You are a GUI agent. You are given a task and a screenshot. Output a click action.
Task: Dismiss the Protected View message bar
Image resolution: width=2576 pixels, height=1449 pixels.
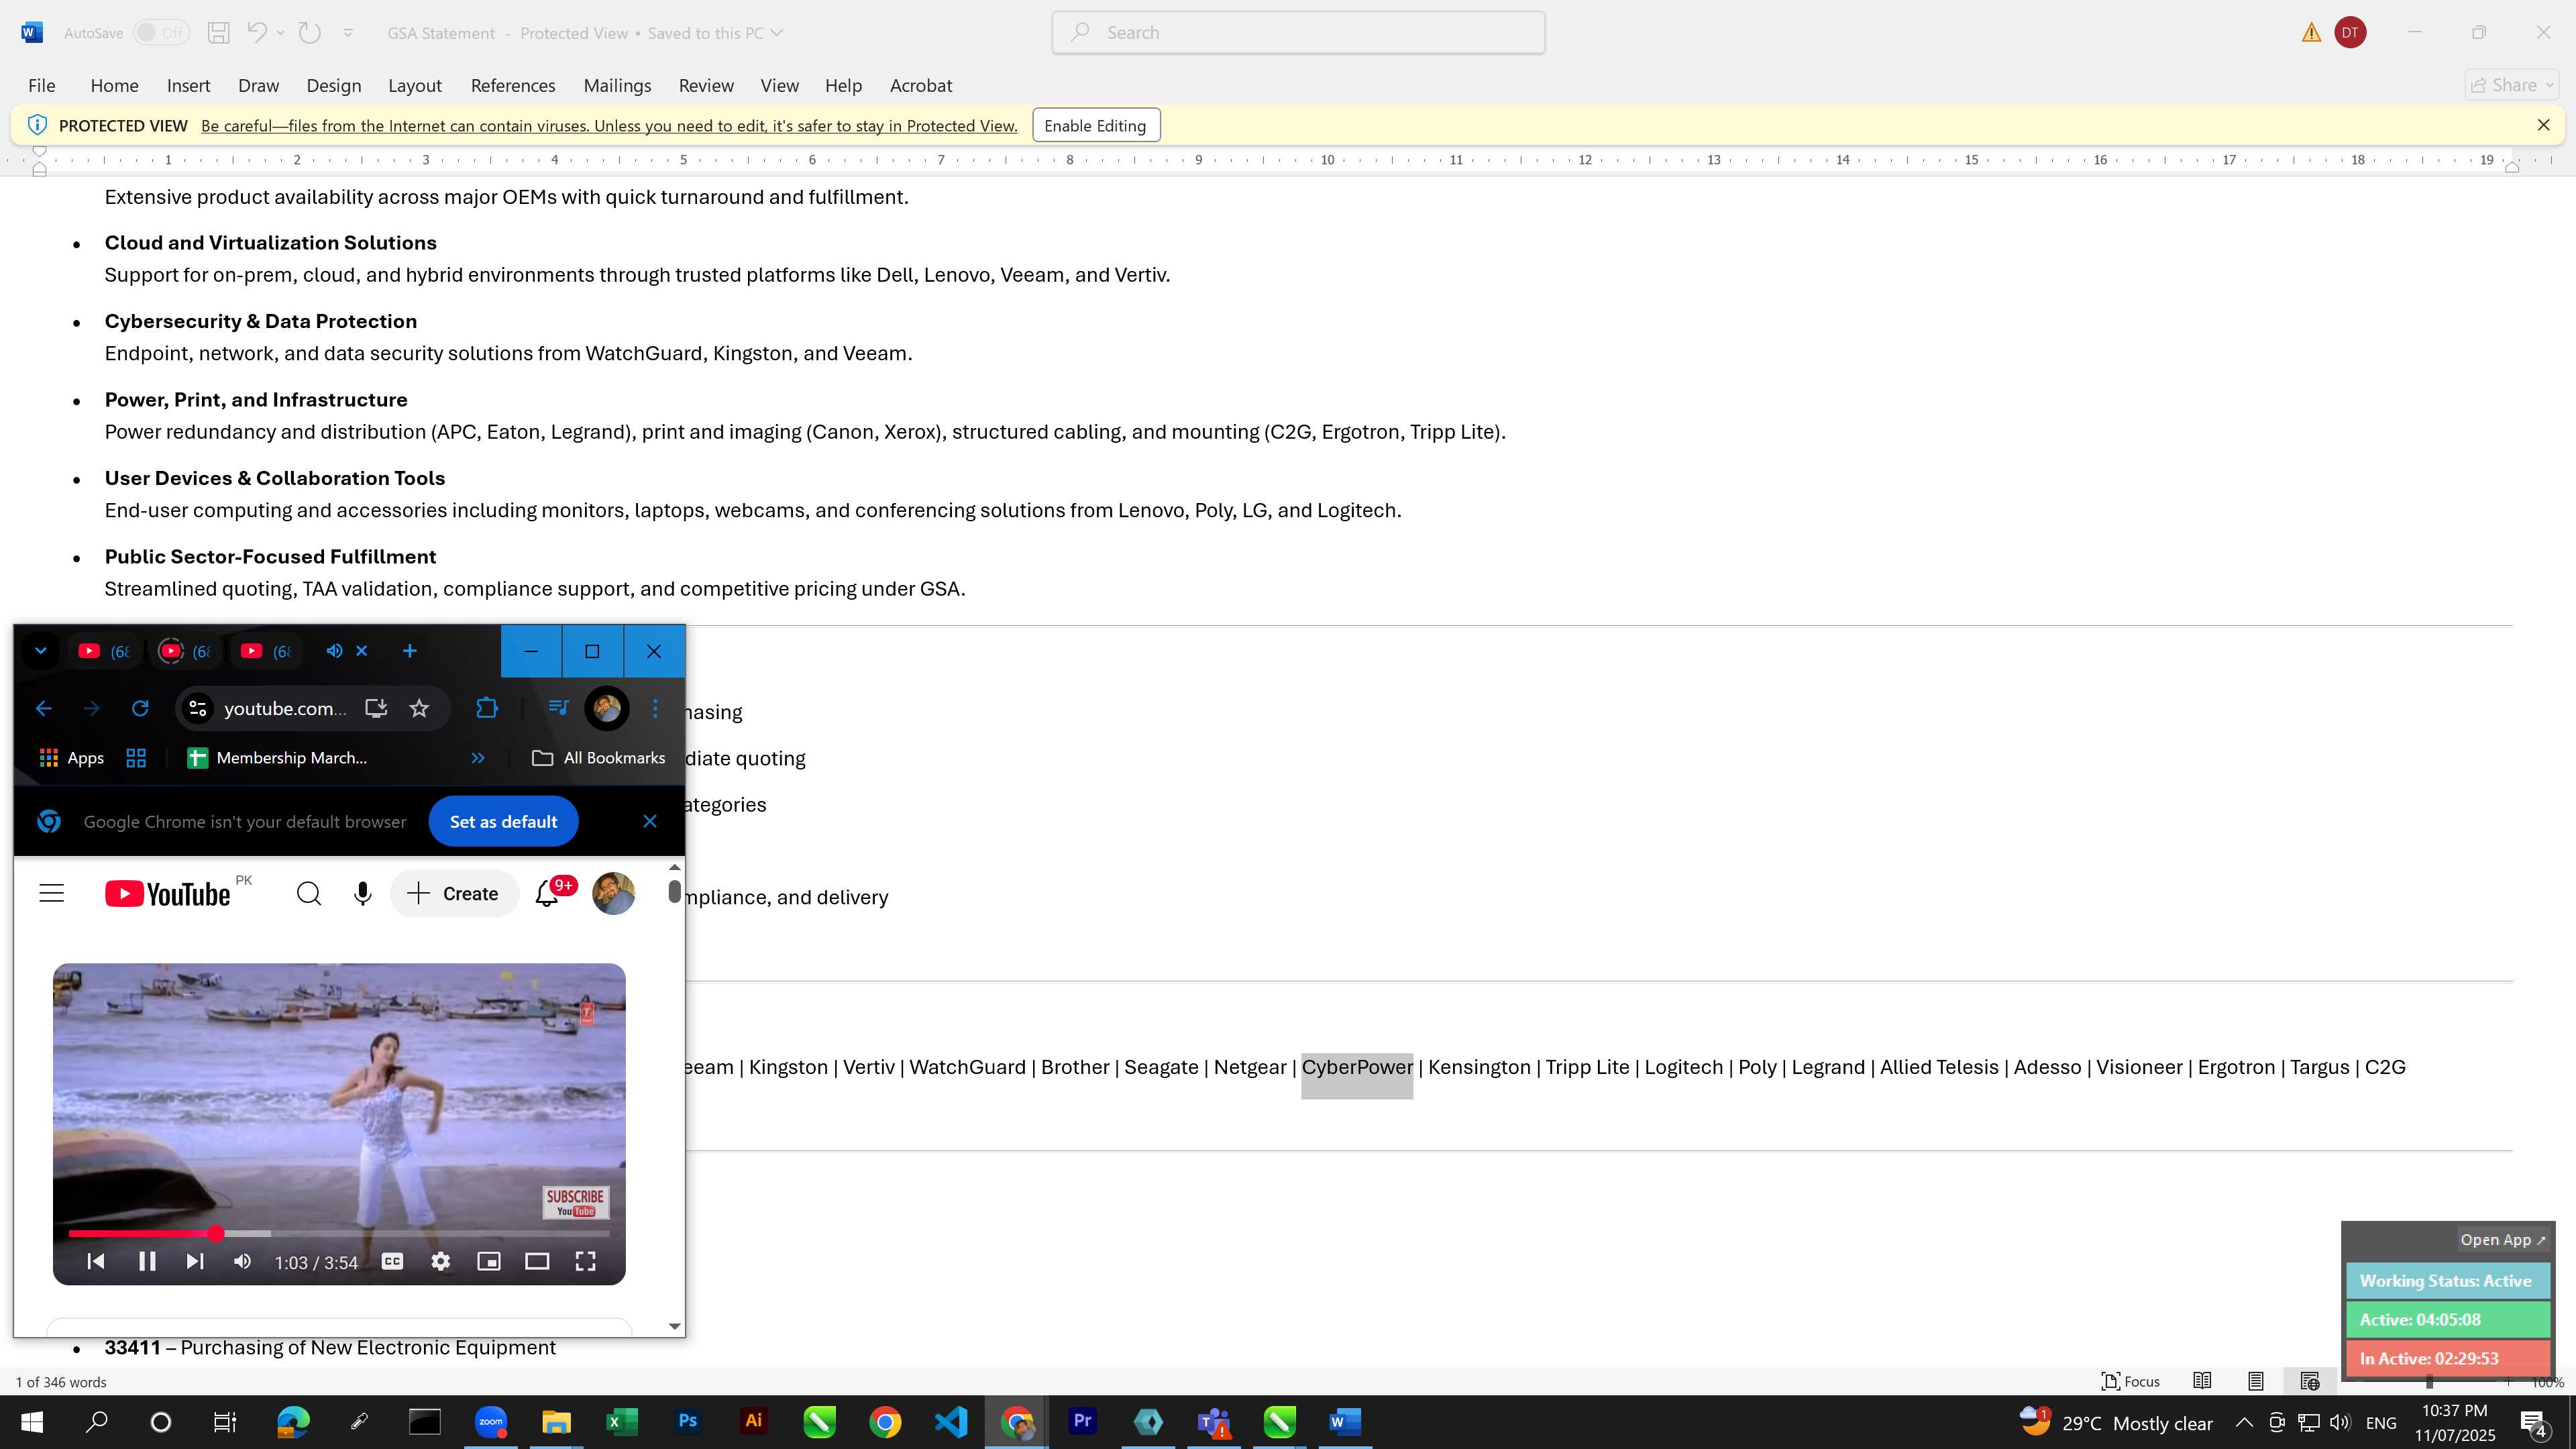tap(2543, 125)
